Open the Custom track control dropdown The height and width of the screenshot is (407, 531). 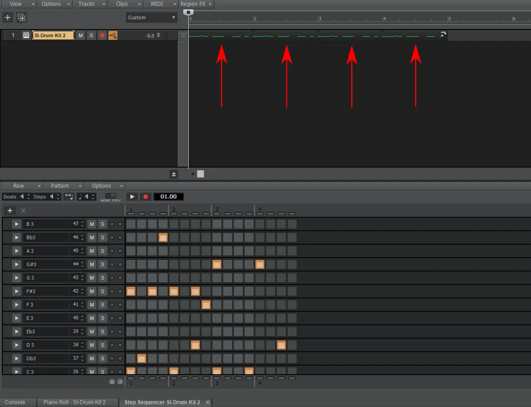point(152,17)
